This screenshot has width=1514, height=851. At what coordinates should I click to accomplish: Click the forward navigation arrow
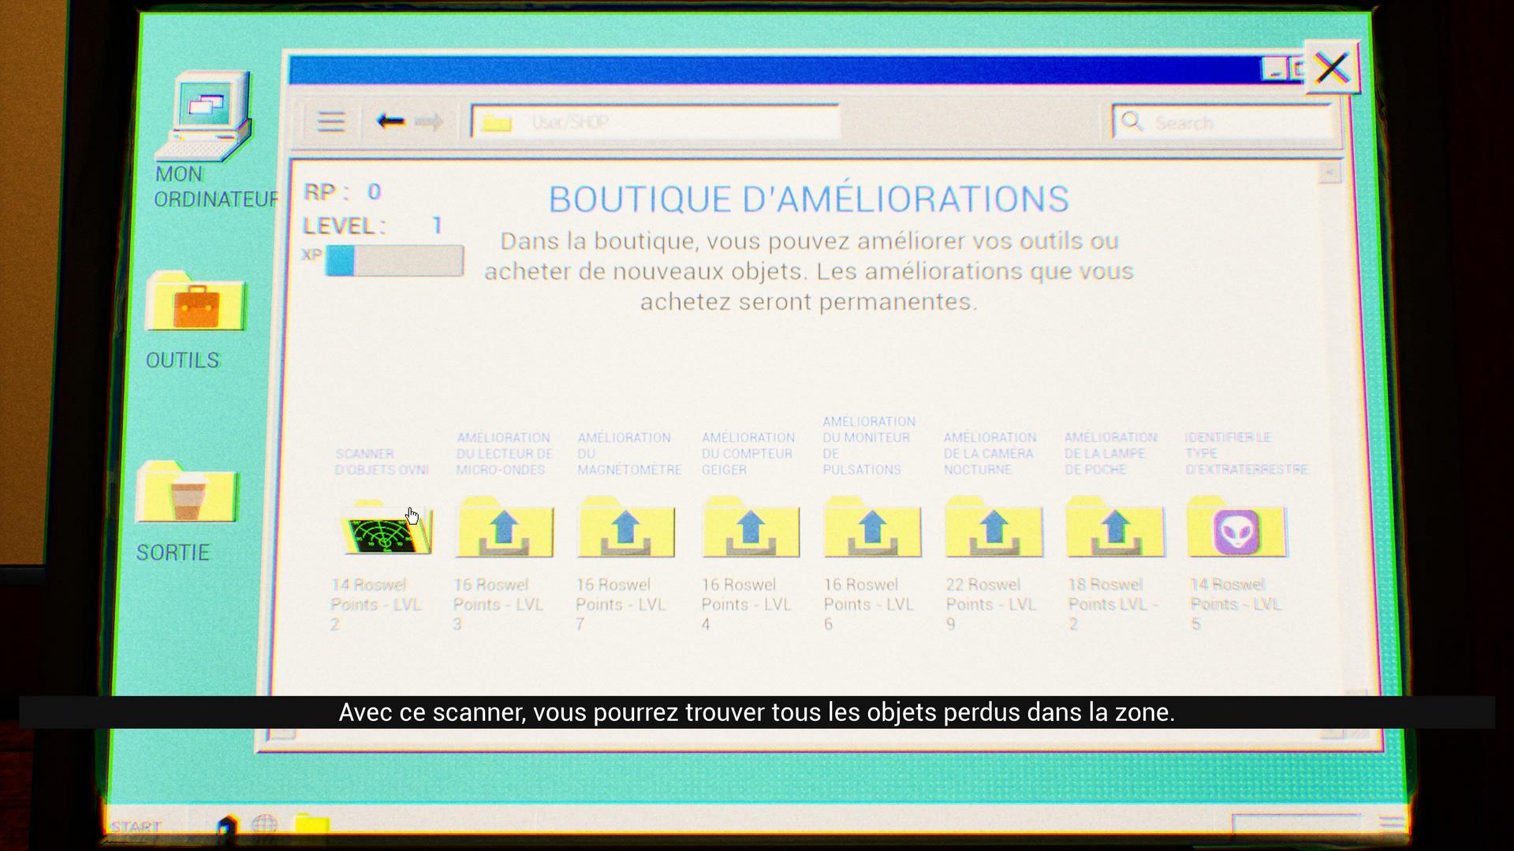pyautogui.click(x=429, y=121)
